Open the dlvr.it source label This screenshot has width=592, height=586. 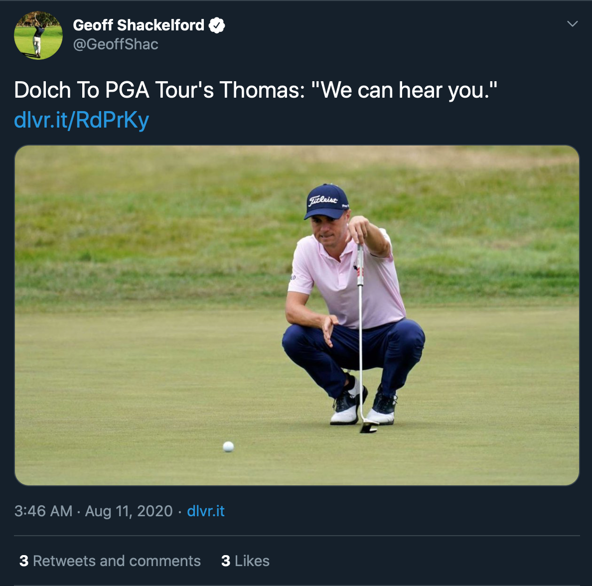(206, 511)
